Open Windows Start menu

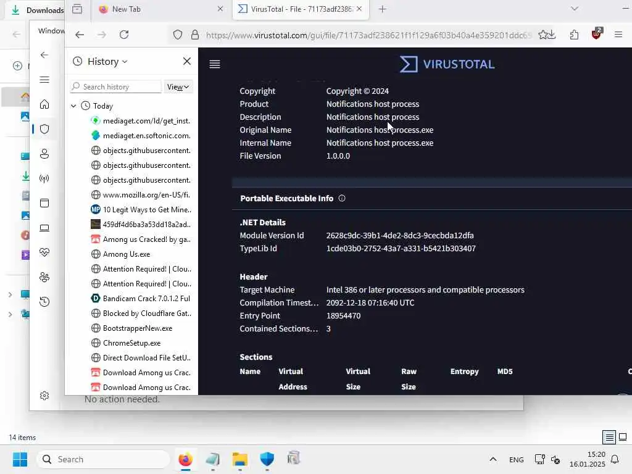20,459
